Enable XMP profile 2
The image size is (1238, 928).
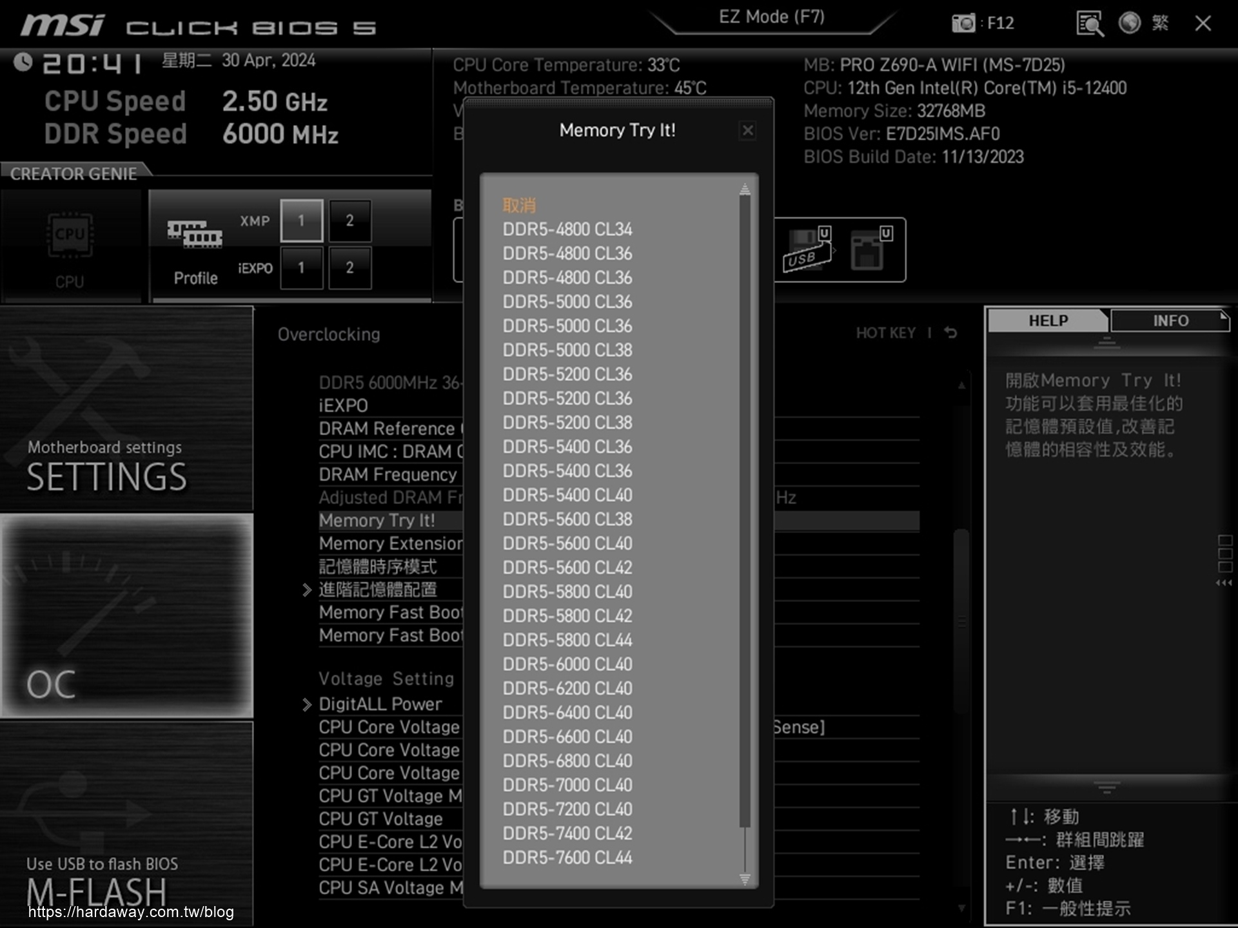349,220
